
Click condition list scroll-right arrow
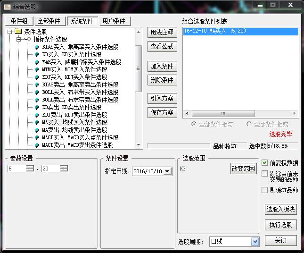pos(294,113)
